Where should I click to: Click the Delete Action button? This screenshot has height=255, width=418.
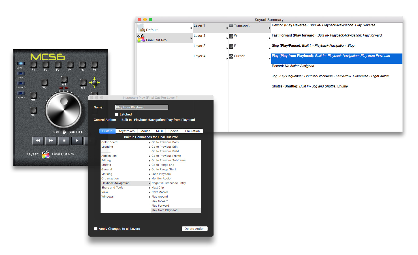click(194, 229)
